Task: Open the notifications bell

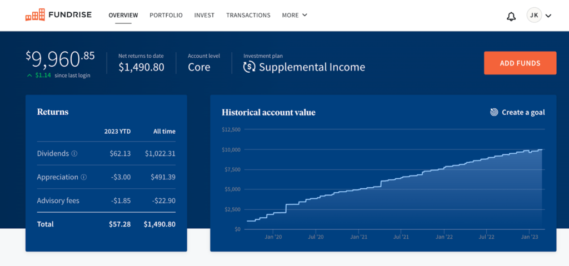Action: point(511,16)
